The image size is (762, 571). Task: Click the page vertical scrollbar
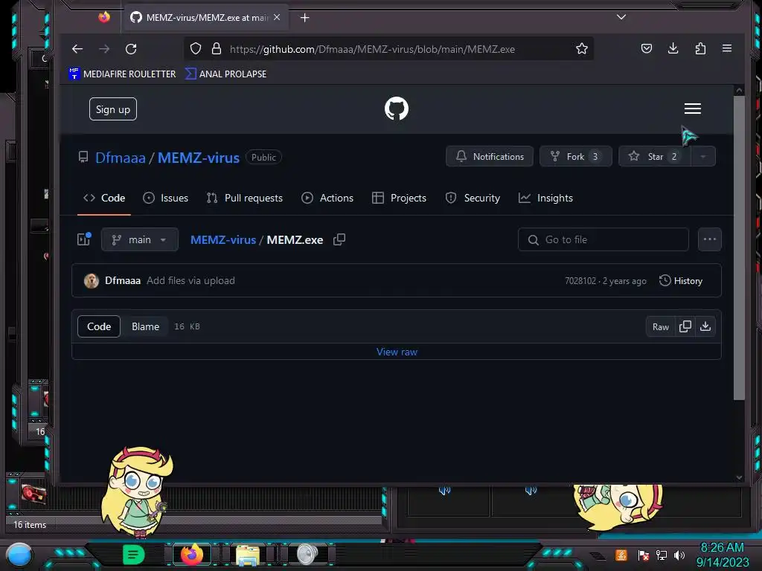pos(739,248)
